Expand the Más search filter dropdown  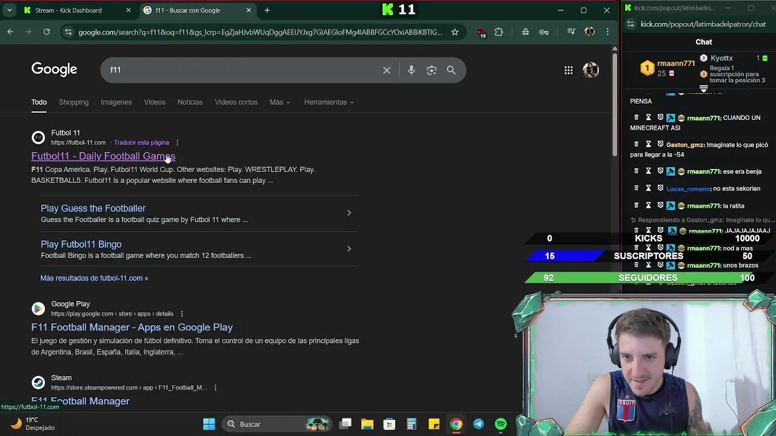[x=279, y=102]
